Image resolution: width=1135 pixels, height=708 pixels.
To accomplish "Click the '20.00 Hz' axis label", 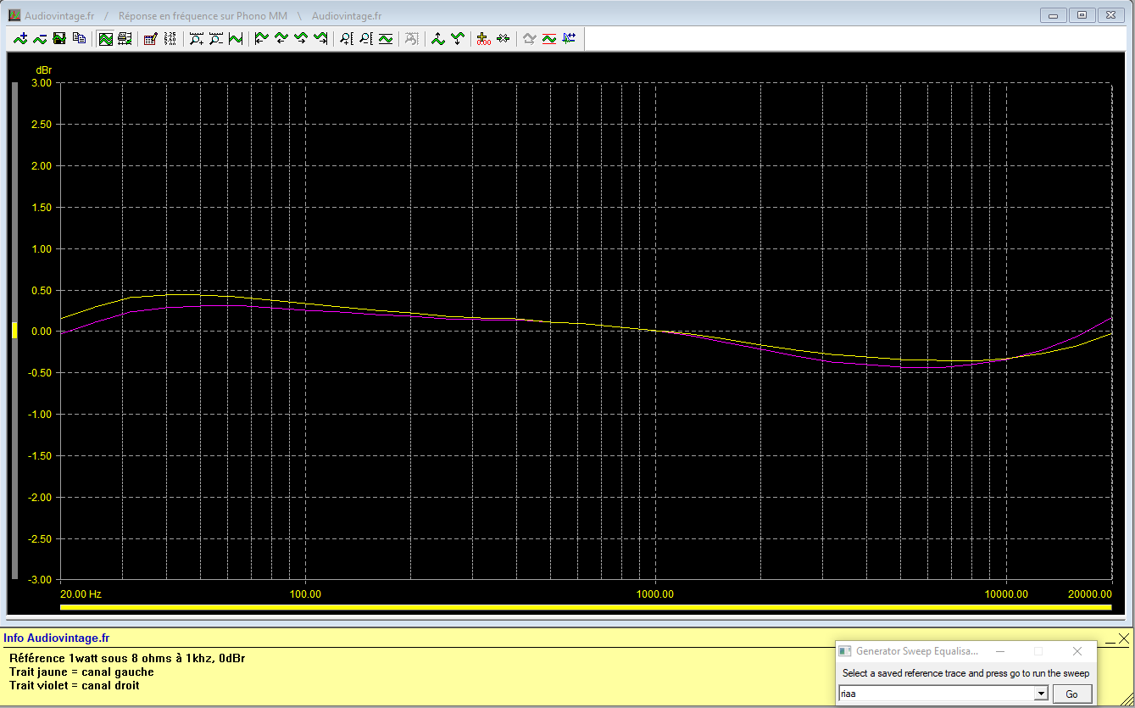I will (81, 594).
